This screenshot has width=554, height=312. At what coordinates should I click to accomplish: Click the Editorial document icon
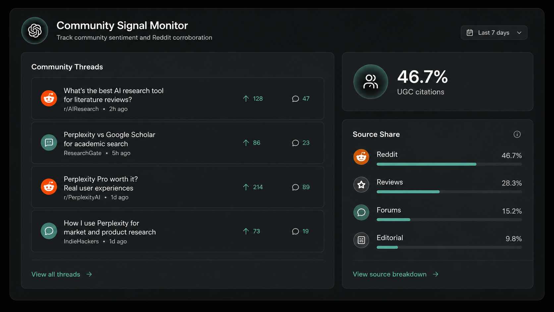[361, 240]
